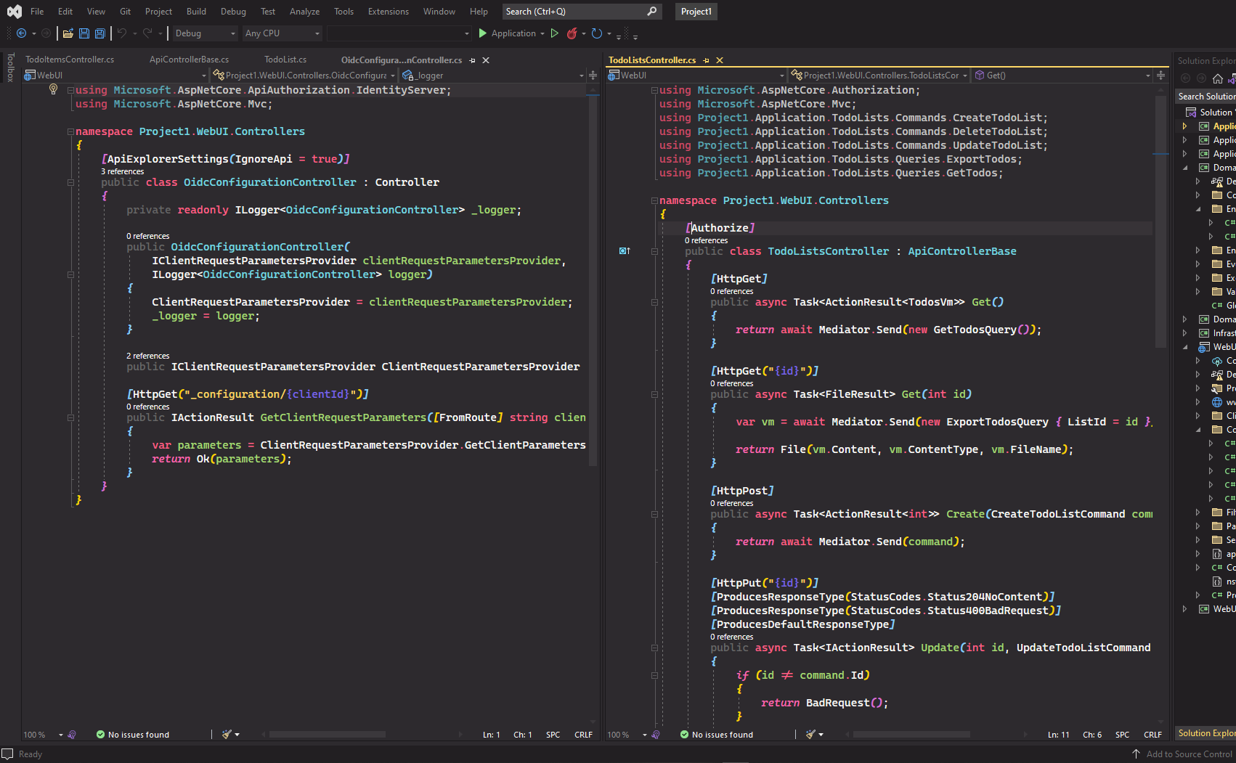1236x763 pixels.
Task: Click the Start Without Debugging outline play icon
Action: (x=555, y=33)
